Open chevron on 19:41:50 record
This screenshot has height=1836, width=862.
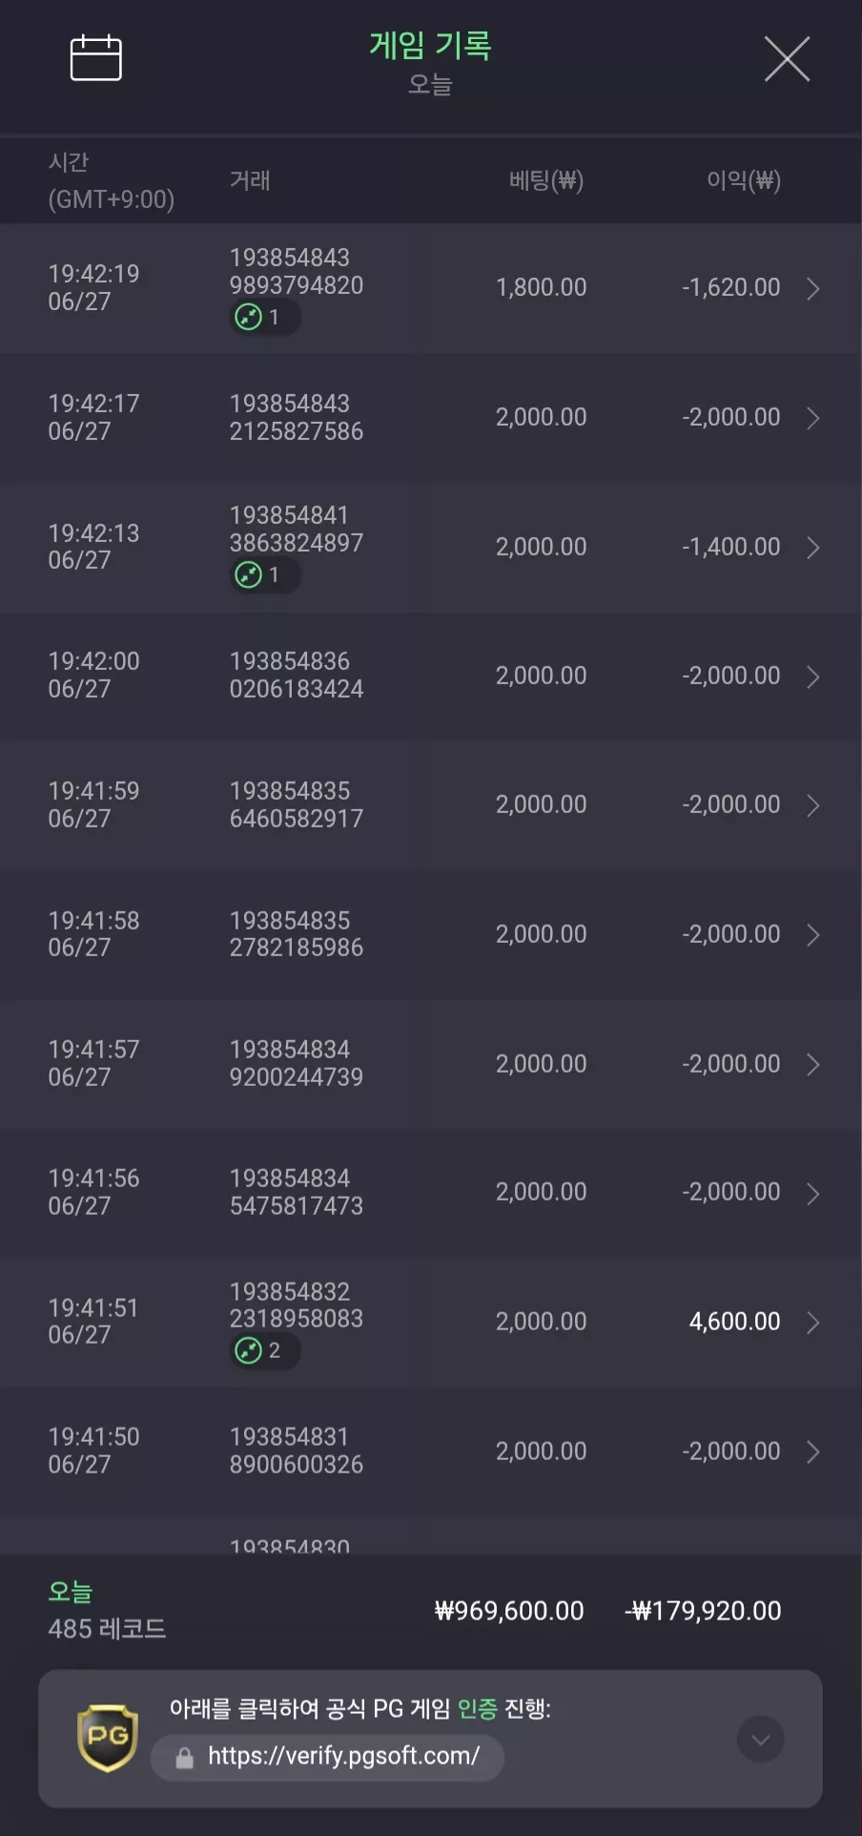tap(812, 1452)
